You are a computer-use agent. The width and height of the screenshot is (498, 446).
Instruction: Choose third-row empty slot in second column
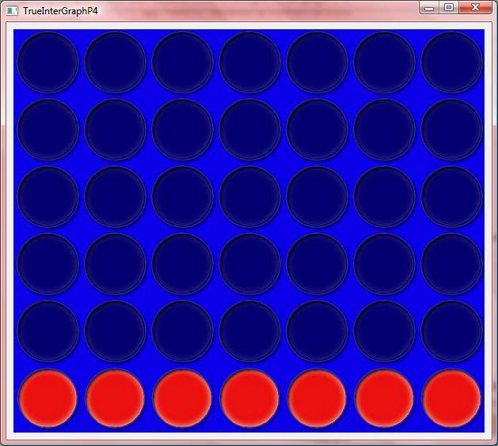pos(116,197)
